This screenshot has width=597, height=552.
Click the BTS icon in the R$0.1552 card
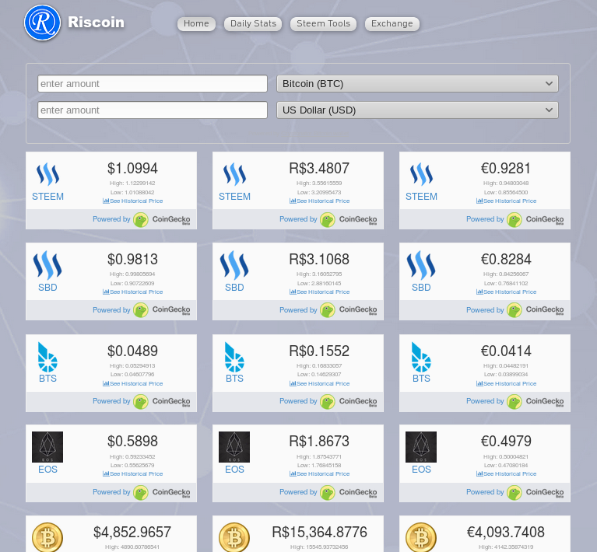(x=234, y=357)
